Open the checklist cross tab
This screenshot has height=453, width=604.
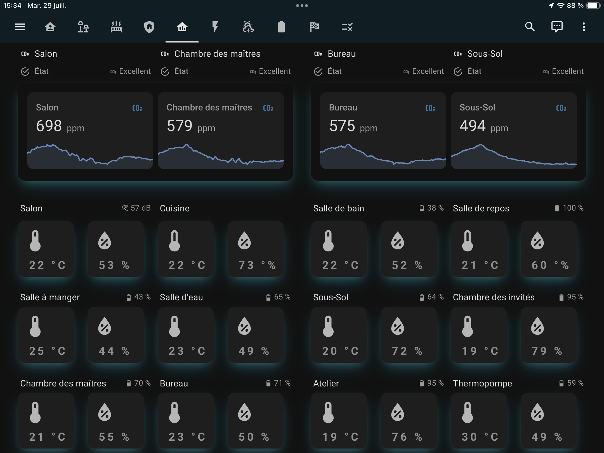347,27
